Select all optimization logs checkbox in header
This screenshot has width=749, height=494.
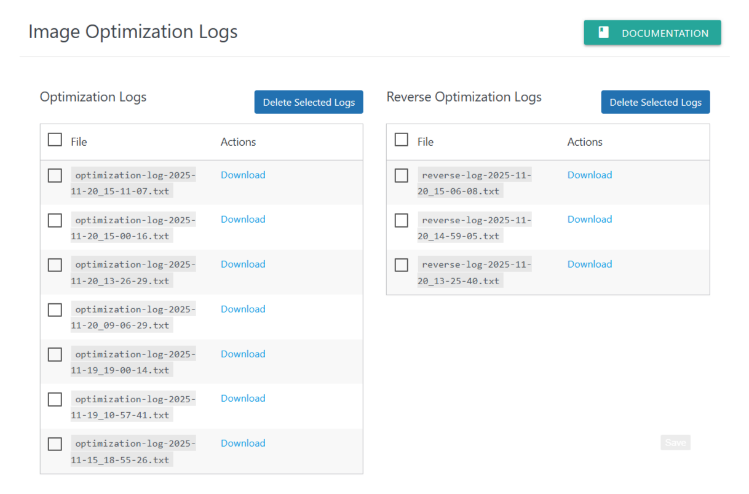(x=55, y=140)
